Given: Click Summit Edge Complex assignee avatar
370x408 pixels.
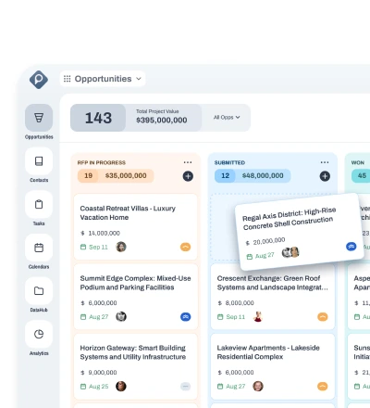Looking at the screenshot, I should point(121,316).
